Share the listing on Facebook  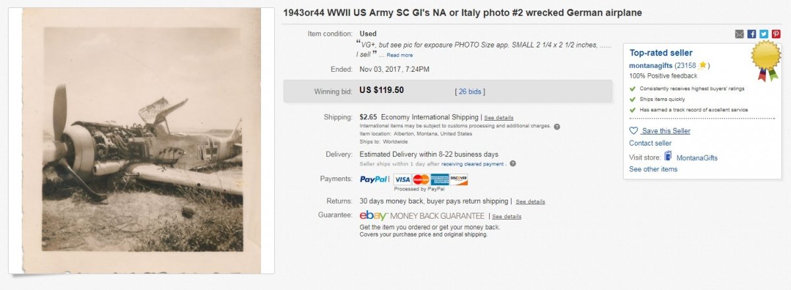click(x=751, y=34)
